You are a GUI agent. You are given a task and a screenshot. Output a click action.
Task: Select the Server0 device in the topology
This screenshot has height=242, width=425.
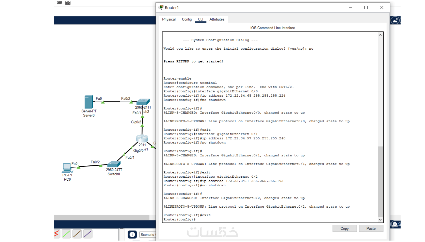pos(88,102)
